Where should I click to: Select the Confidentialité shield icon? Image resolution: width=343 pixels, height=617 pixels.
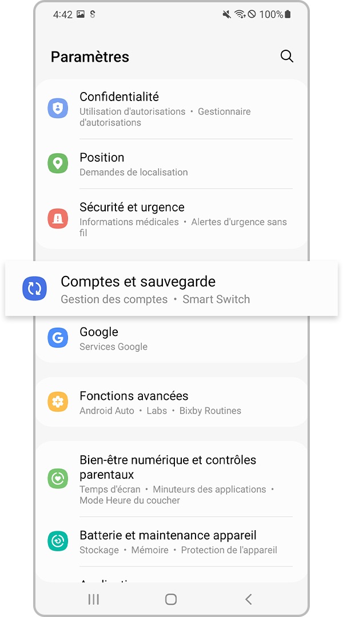point(58,108)
